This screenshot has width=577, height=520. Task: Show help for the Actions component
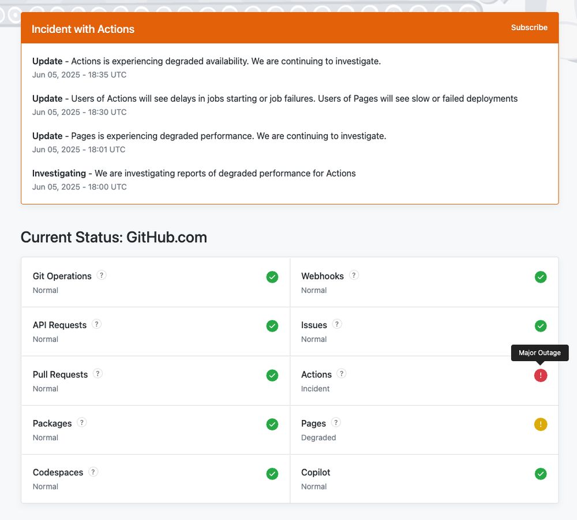(x=342, y=373)
